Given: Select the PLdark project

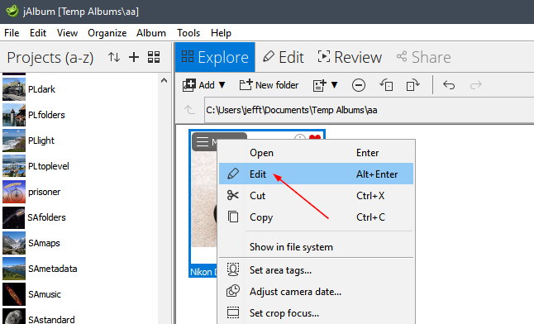Looking at the screenshot, I should click(x=41, y=89).
